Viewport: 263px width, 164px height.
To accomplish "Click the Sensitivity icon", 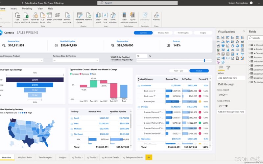I will coord(145,15).
